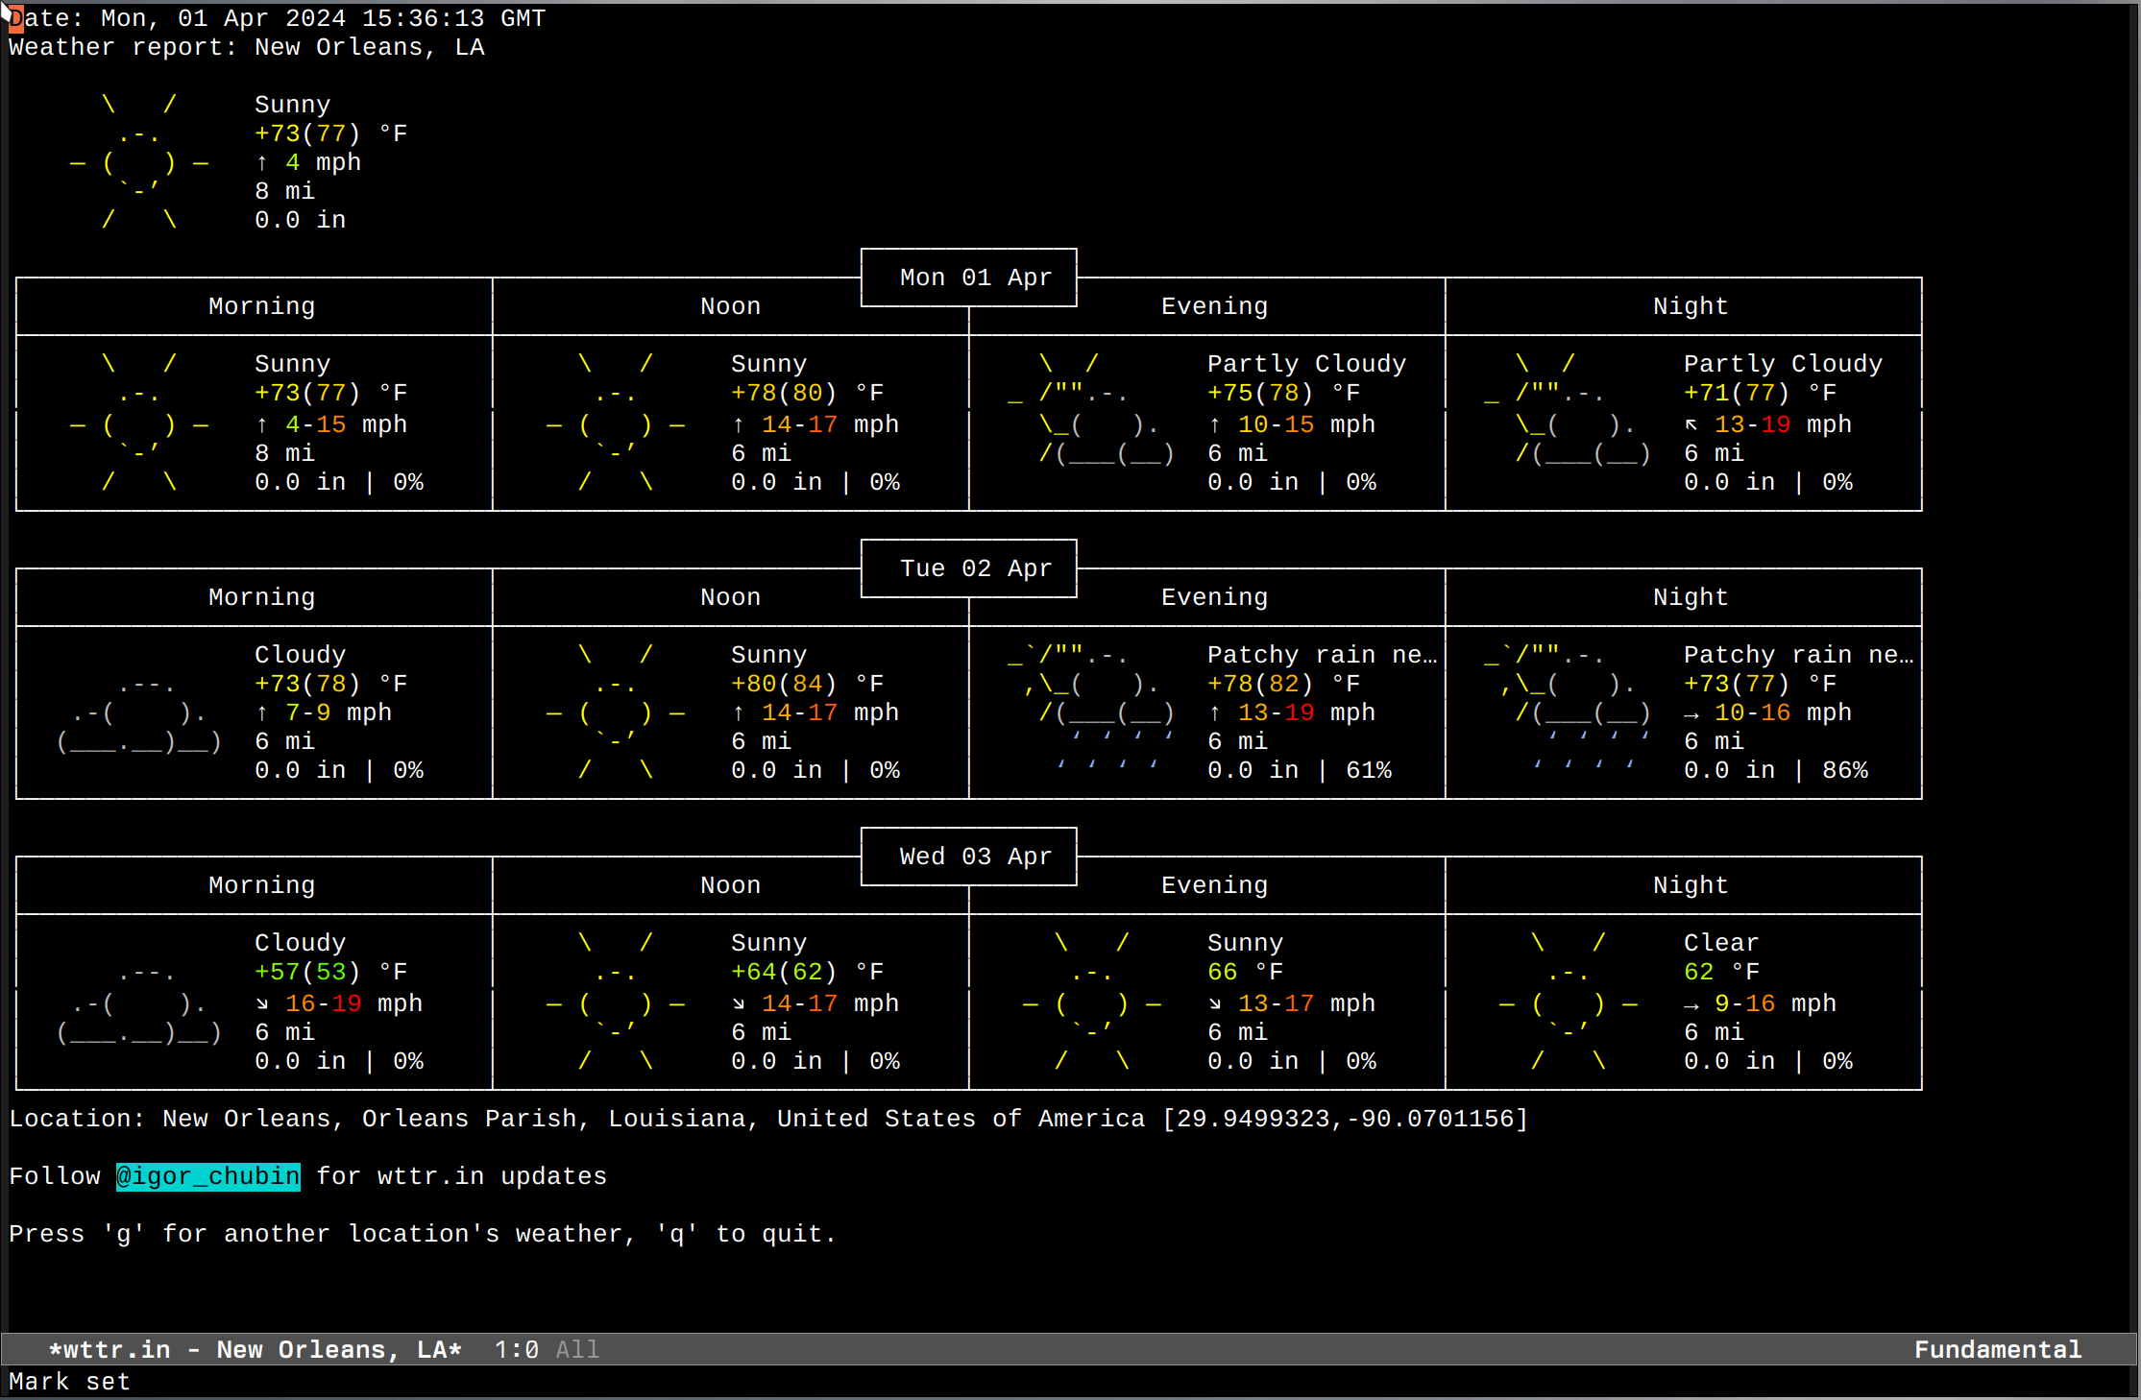Click Monday night partly cloudy icon

tap(1571, 422)
